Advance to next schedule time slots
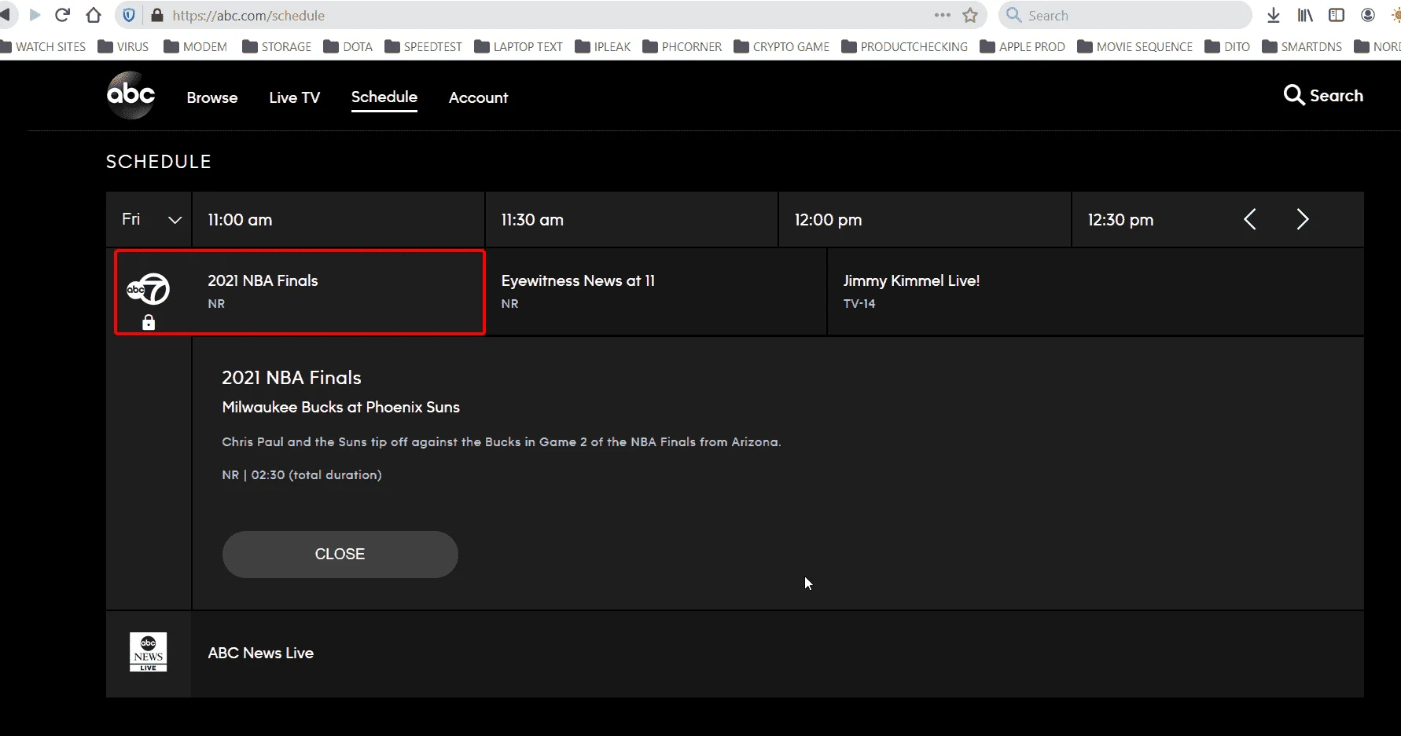Screen dimensions: 1401x736 [x=1303, y=219]
